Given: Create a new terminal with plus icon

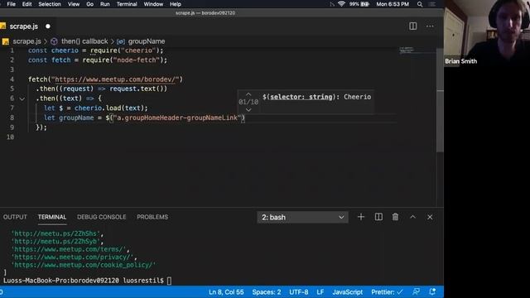Looking at the screenshot, I should pos(361,217).
